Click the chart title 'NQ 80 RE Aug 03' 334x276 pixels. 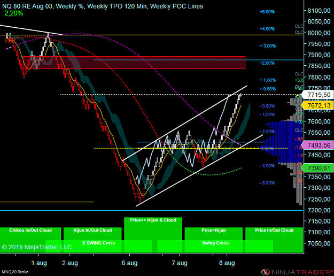(27, 6)
